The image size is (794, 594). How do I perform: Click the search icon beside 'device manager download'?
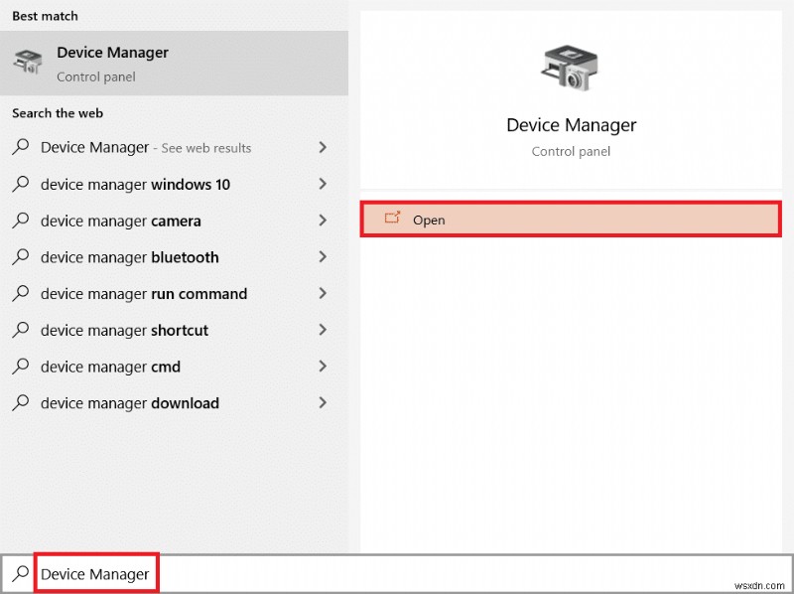pyautogui.click(x=20, y=402)
